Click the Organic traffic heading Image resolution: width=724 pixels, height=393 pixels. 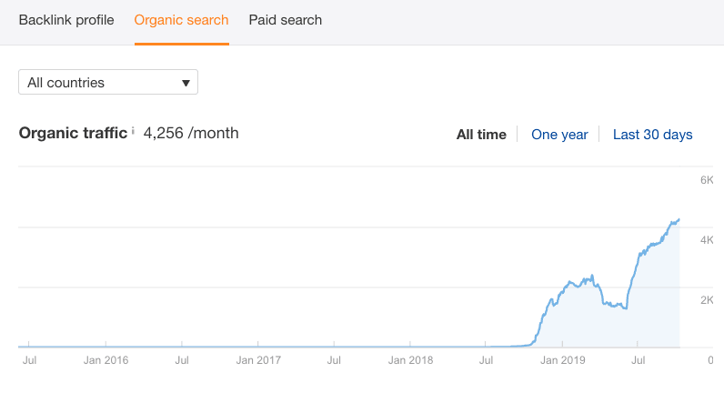tap(73, 134)
